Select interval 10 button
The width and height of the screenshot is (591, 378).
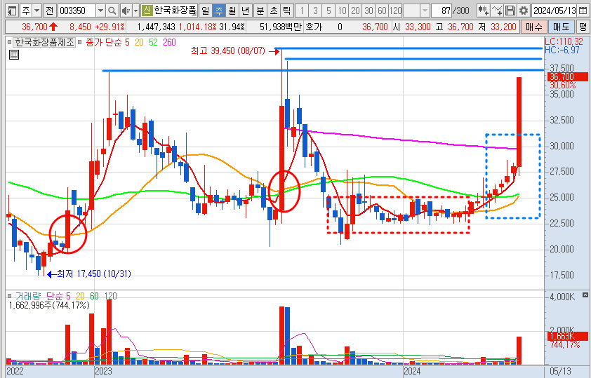pyautogui.click(x=342, y=11)
